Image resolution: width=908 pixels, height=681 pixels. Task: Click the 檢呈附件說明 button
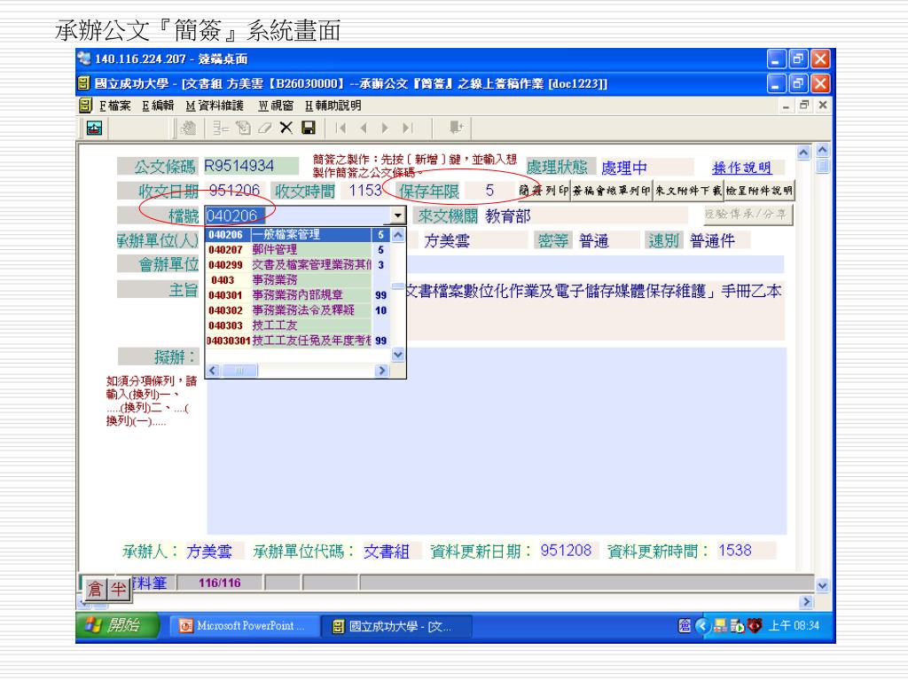click(759, 191)
